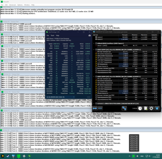Click HWiNFO expand-columns blue arrows icon
The width and height of the screenshot is (162, 159).
click(x=95, y=109)
